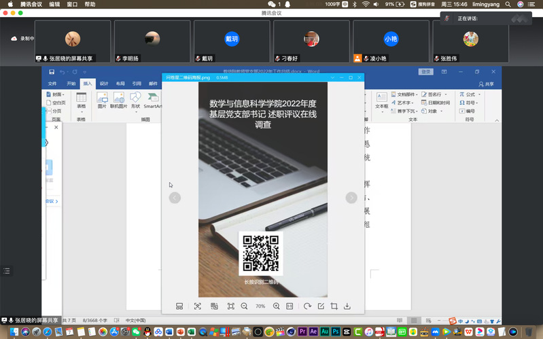Go to previous image with left arrow
The width and height of the screenshot is (543, 339).
pyautogui.click(x=175, y=198)
